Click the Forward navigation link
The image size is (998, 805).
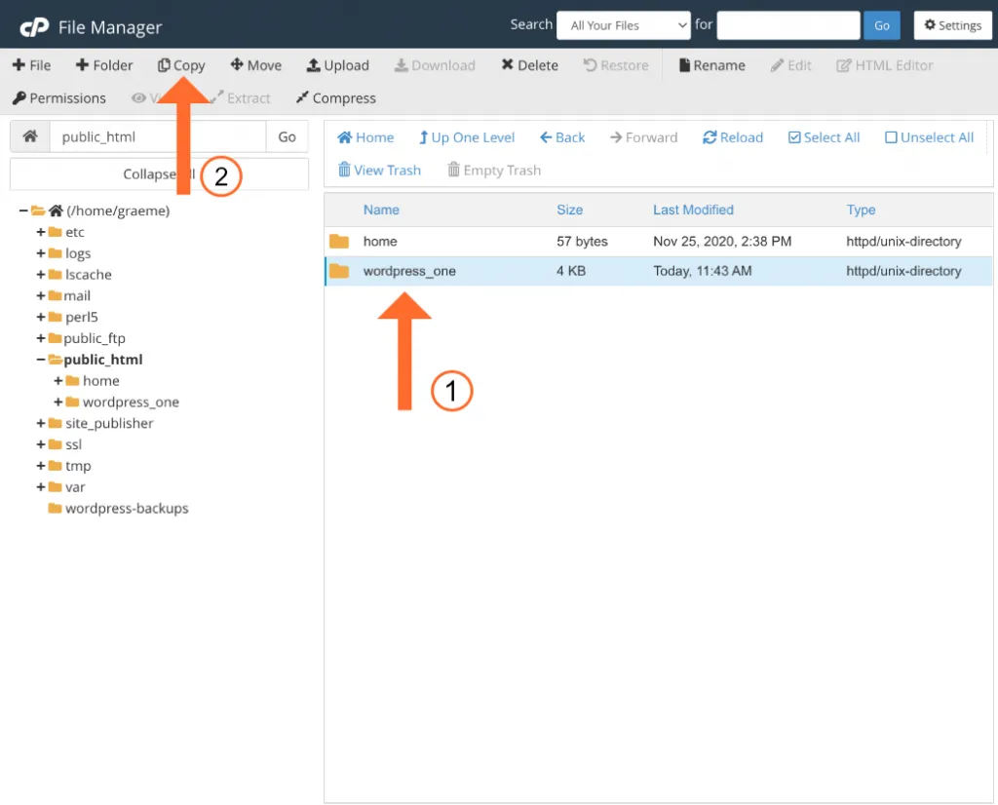coord(643,137)
